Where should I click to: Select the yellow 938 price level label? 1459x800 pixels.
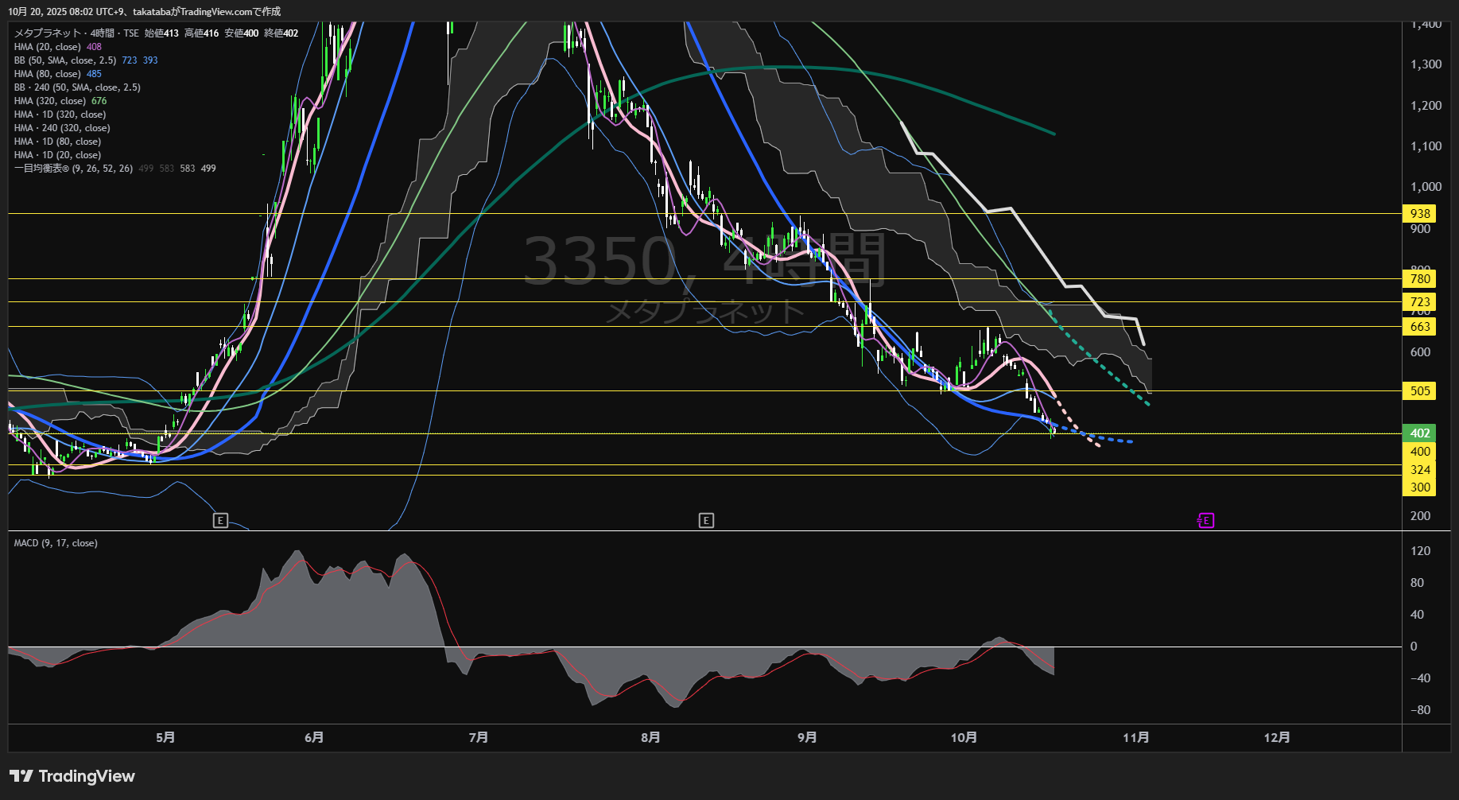click(x=1419, y=214)
